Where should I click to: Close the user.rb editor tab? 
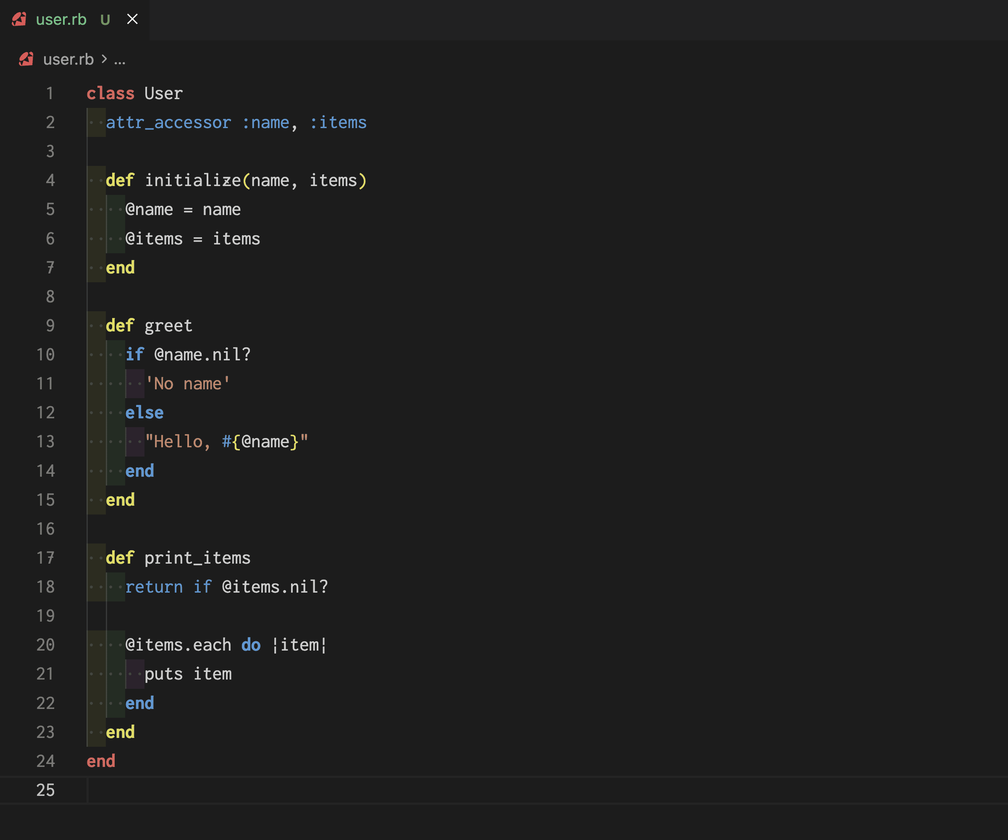click(132, 19)
